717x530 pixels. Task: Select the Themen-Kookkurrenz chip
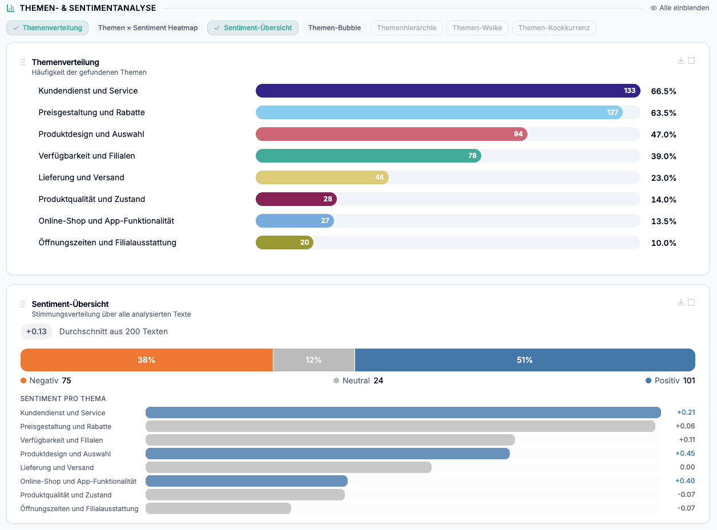coord(554,27)
